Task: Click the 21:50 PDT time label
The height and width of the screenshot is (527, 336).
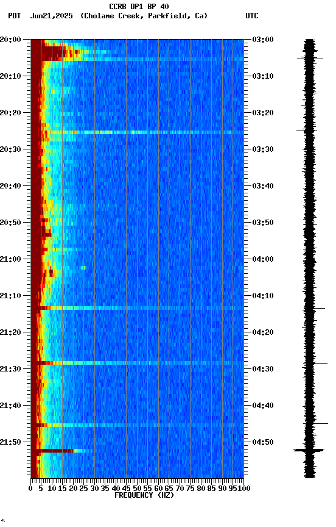Action: point(10,443)
